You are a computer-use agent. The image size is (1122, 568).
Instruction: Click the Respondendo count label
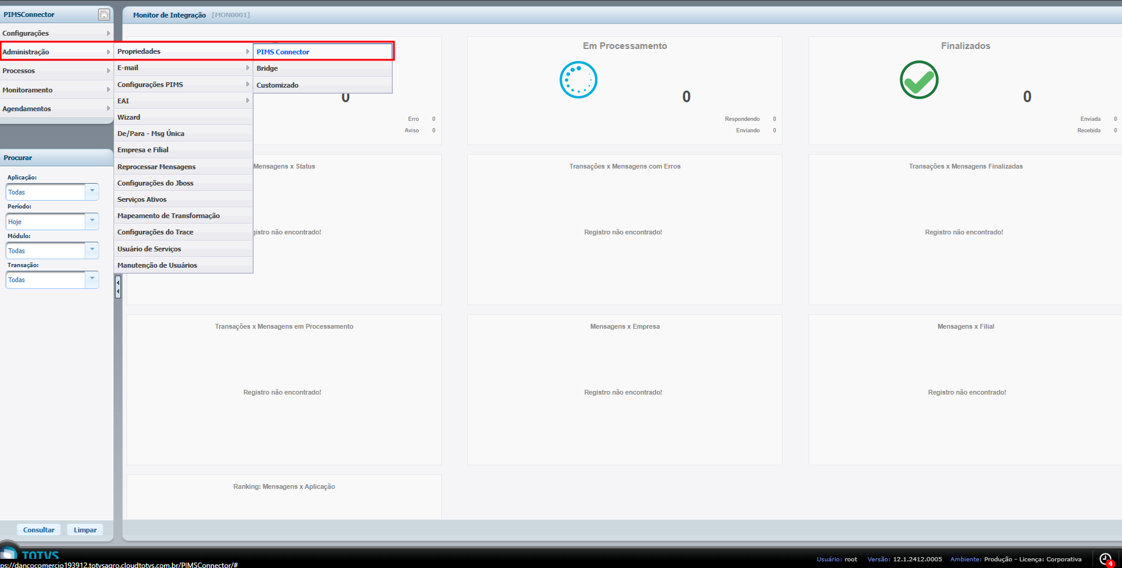click(x=742, y=119)
